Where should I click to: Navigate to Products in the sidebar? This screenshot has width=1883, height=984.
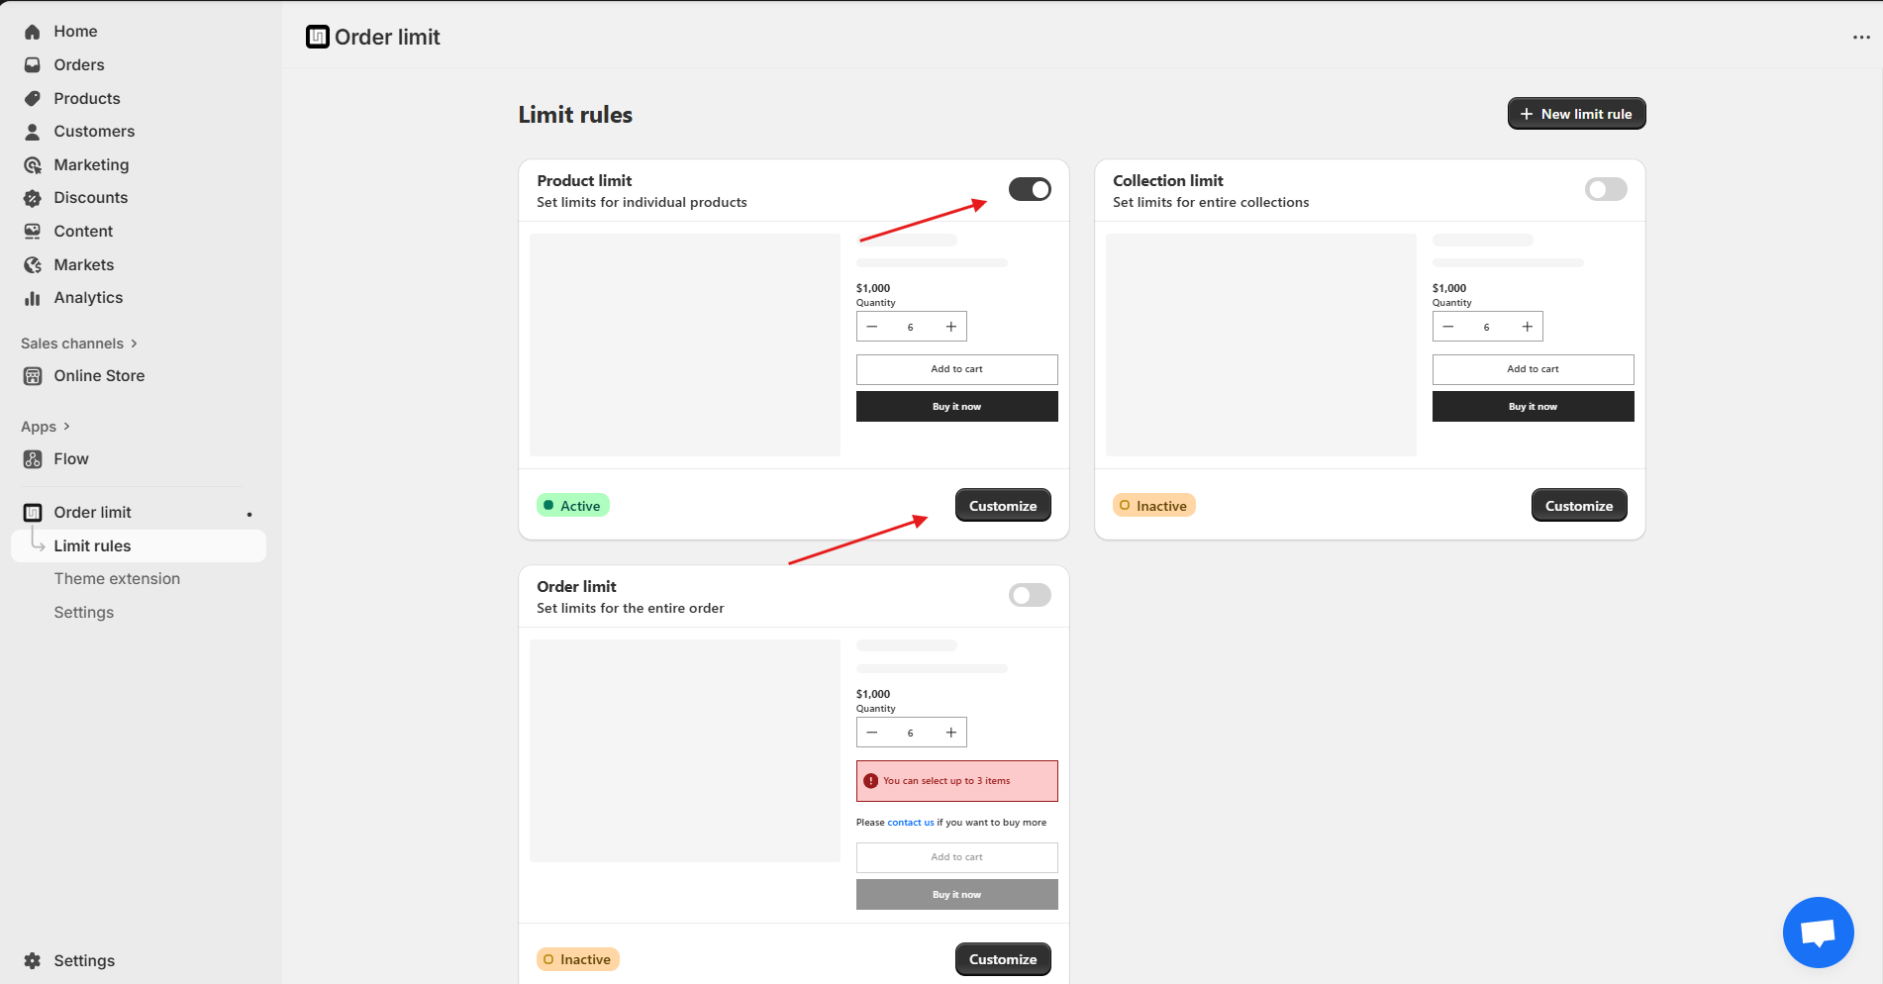pos(86,98)
